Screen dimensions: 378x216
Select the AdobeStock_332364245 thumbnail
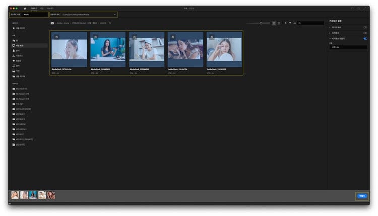pos(147,50)
